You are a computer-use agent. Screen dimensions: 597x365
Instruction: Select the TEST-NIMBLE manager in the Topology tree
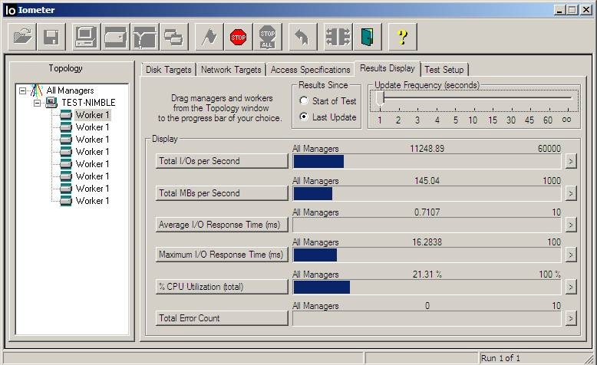pyautogui.click(x=88, y=103)
